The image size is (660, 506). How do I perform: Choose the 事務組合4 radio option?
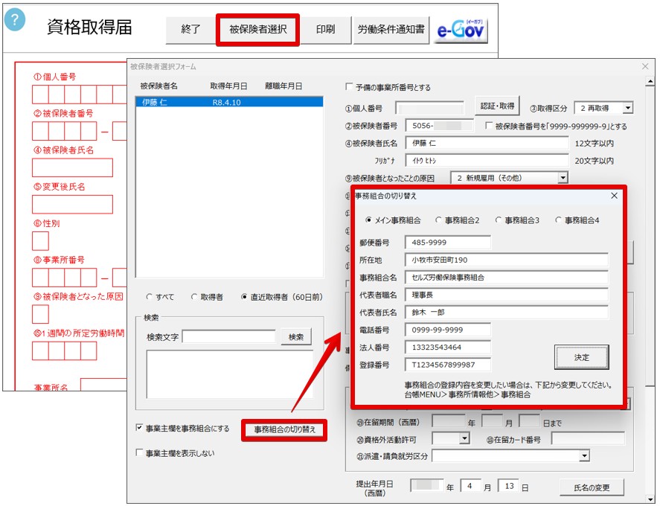pos(559,220)
